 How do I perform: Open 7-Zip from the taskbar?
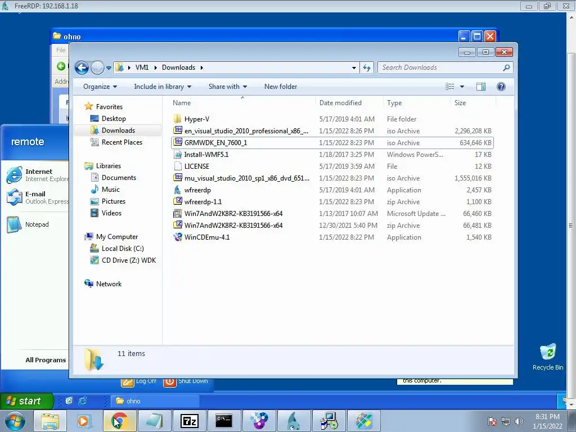click(x=189, y=421)
